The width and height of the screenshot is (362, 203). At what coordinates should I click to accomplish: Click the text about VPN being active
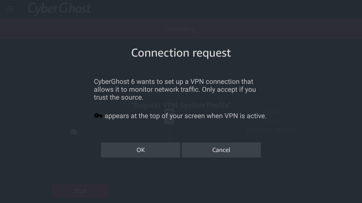[x=185, y=116]
